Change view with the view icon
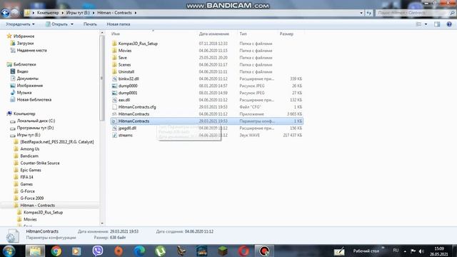The height and width of the screenshot is (257, 457). [418, 24]
